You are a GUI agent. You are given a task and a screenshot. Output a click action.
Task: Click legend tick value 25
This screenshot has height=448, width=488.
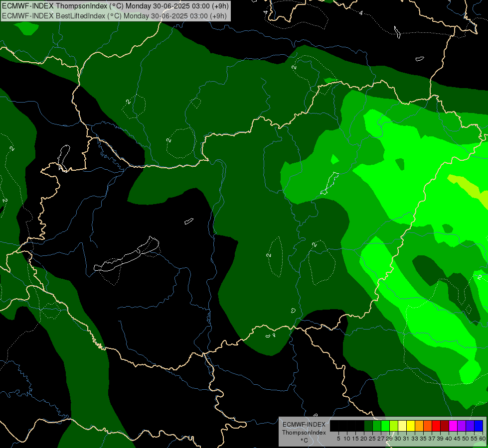(372, 439)
